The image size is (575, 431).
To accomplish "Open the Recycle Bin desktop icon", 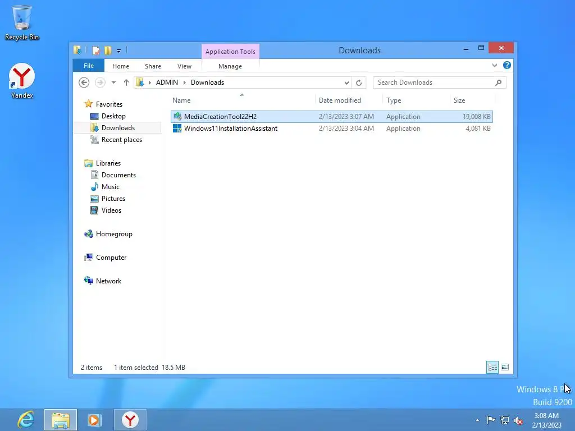I will [22, 22].
